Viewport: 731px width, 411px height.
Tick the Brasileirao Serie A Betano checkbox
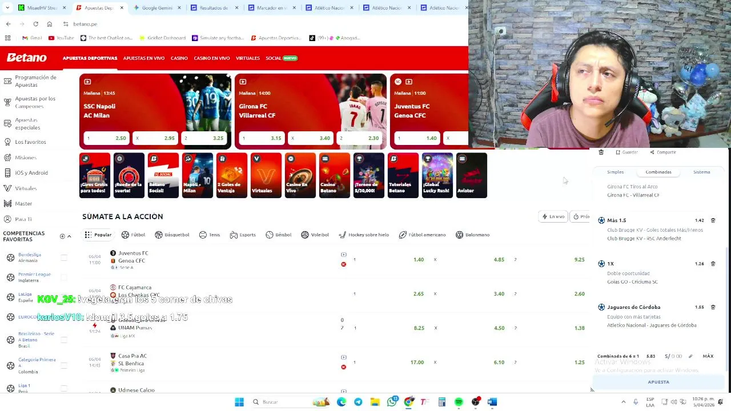(x=64, y=340)
